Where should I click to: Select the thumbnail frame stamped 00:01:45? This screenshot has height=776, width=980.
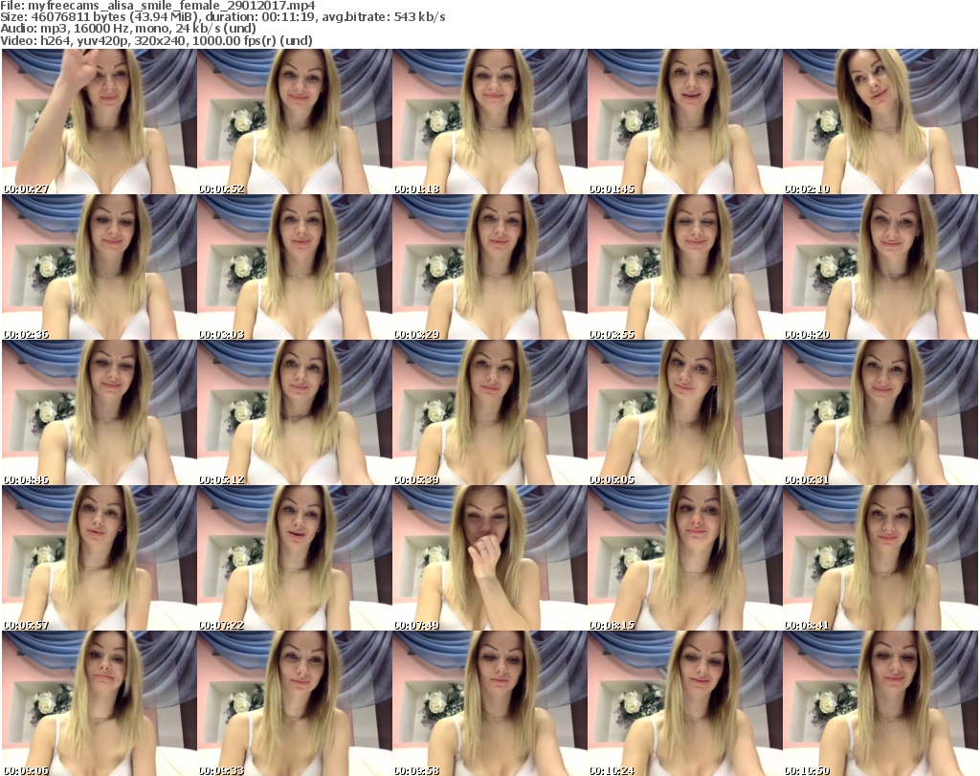(685, 122)
